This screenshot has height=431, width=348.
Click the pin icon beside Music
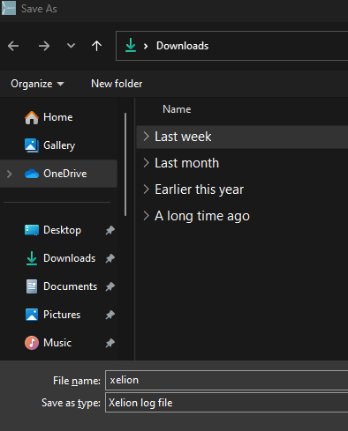pyautogui.click(x=110, y=343)
